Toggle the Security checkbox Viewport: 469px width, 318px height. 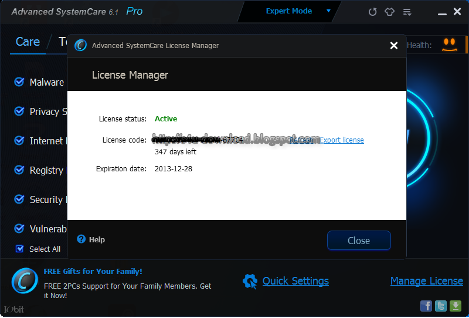(19, 199)
